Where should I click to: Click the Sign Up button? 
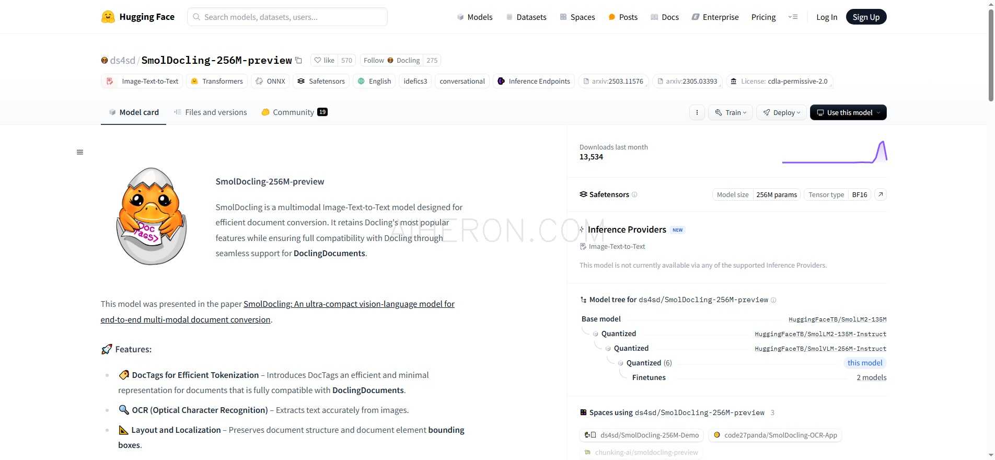(865, 17)
